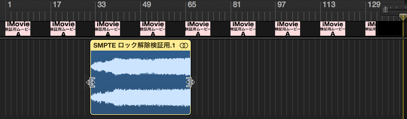Screen dimensions: 407x119
Task: Select the movie thumbnail at bar 97
Action: (x=287, y=28)
